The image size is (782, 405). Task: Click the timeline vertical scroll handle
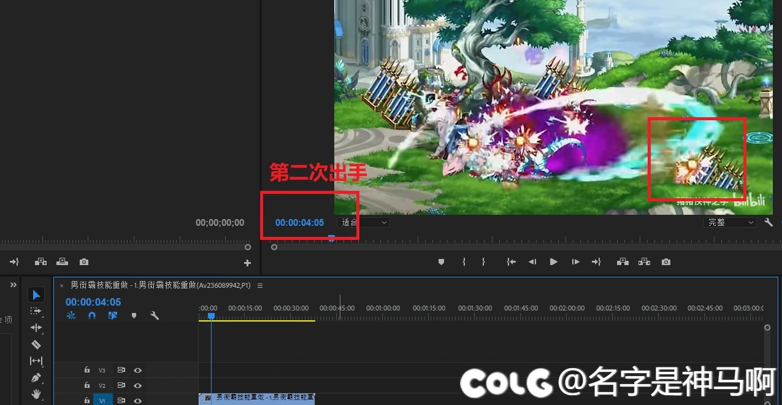767,328
